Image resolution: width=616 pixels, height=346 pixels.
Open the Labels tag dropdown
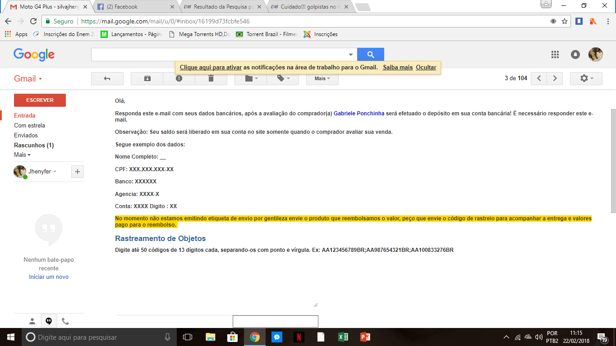(x=283, y=78)
